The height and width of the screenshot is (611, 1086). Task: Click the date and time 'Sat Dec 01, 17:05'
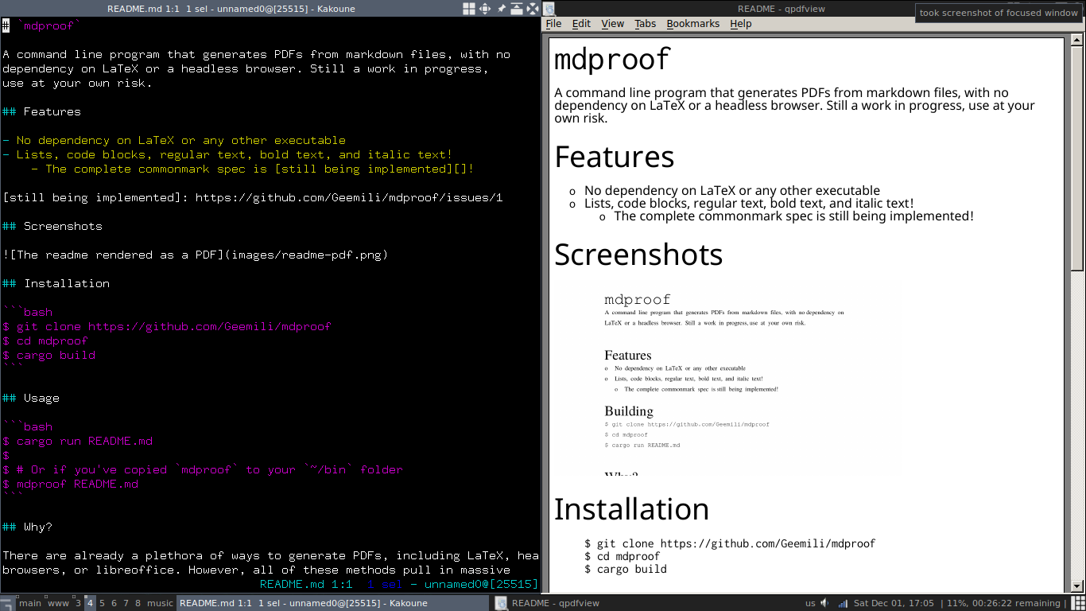[894, 603]
